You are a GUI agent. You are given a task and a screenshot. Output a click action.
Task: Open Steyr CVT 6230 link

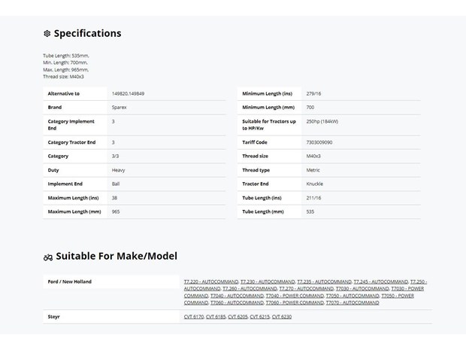pyautogui.click(x=282, y=317)
